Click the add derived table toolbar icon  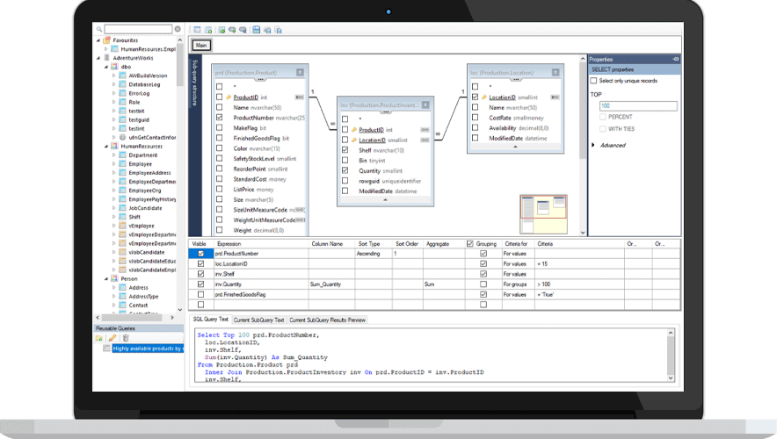(x=221, y=30)
